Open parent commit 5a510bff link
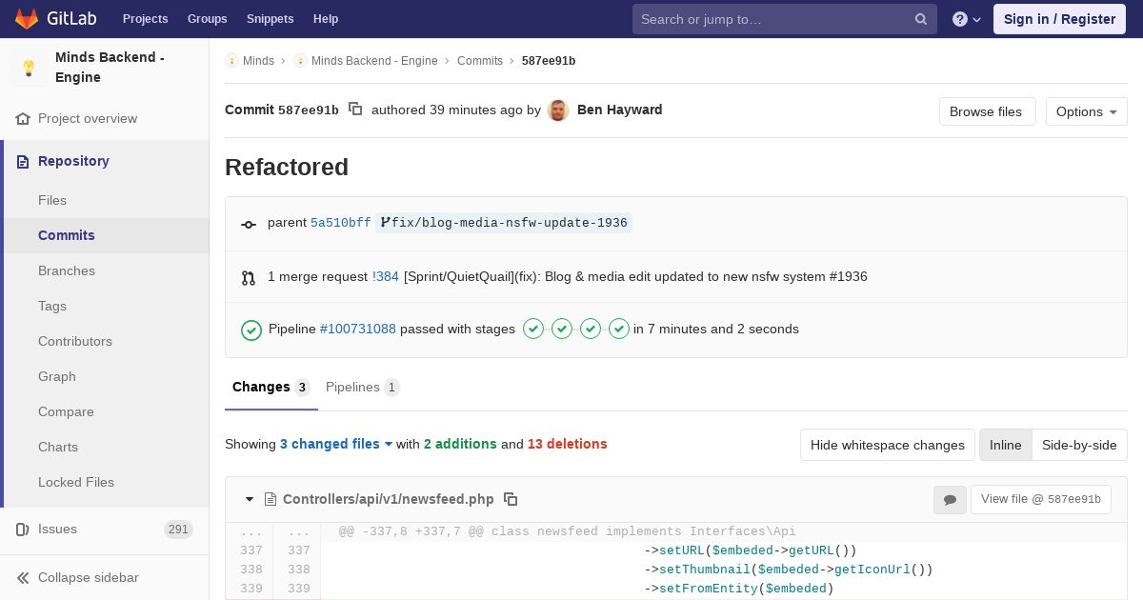The image size is (1143, 600). 341,223
